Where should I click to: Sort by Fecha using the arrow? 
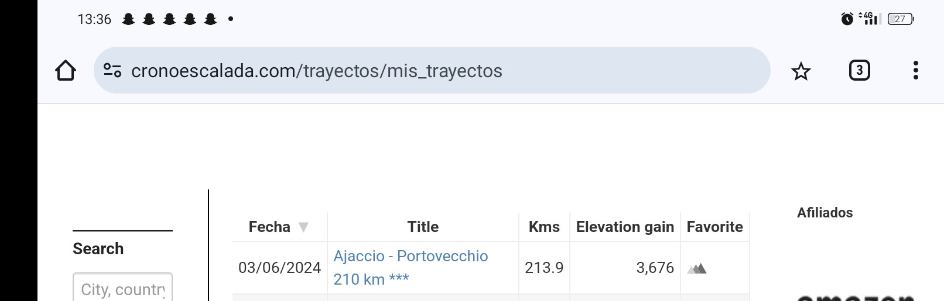click(303, 227)
